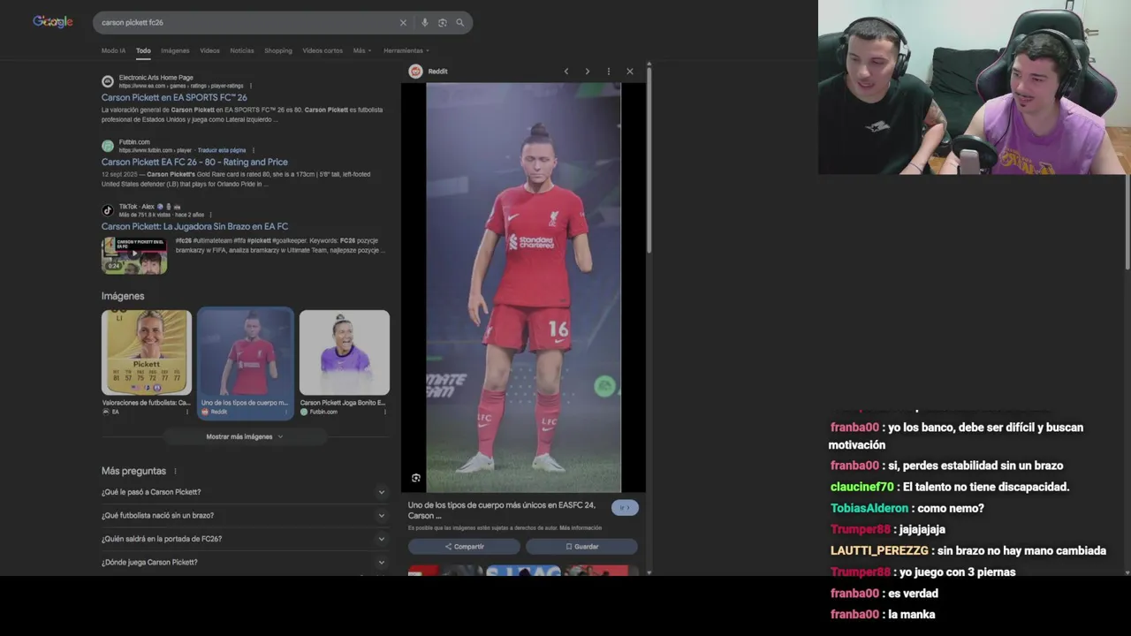Click the Guardar button
The width and height of the screenshot is (1131, 636).
[x=581, y=547]
